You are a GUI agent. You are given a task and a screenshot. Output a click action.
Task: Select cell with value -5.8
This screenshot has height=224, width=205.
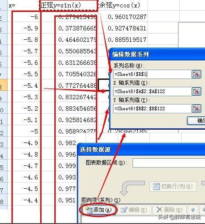point(23,40)
